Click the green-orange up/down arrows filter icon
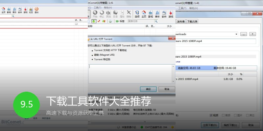This screenshot has width=263, height=131. [x=104, y=21]
